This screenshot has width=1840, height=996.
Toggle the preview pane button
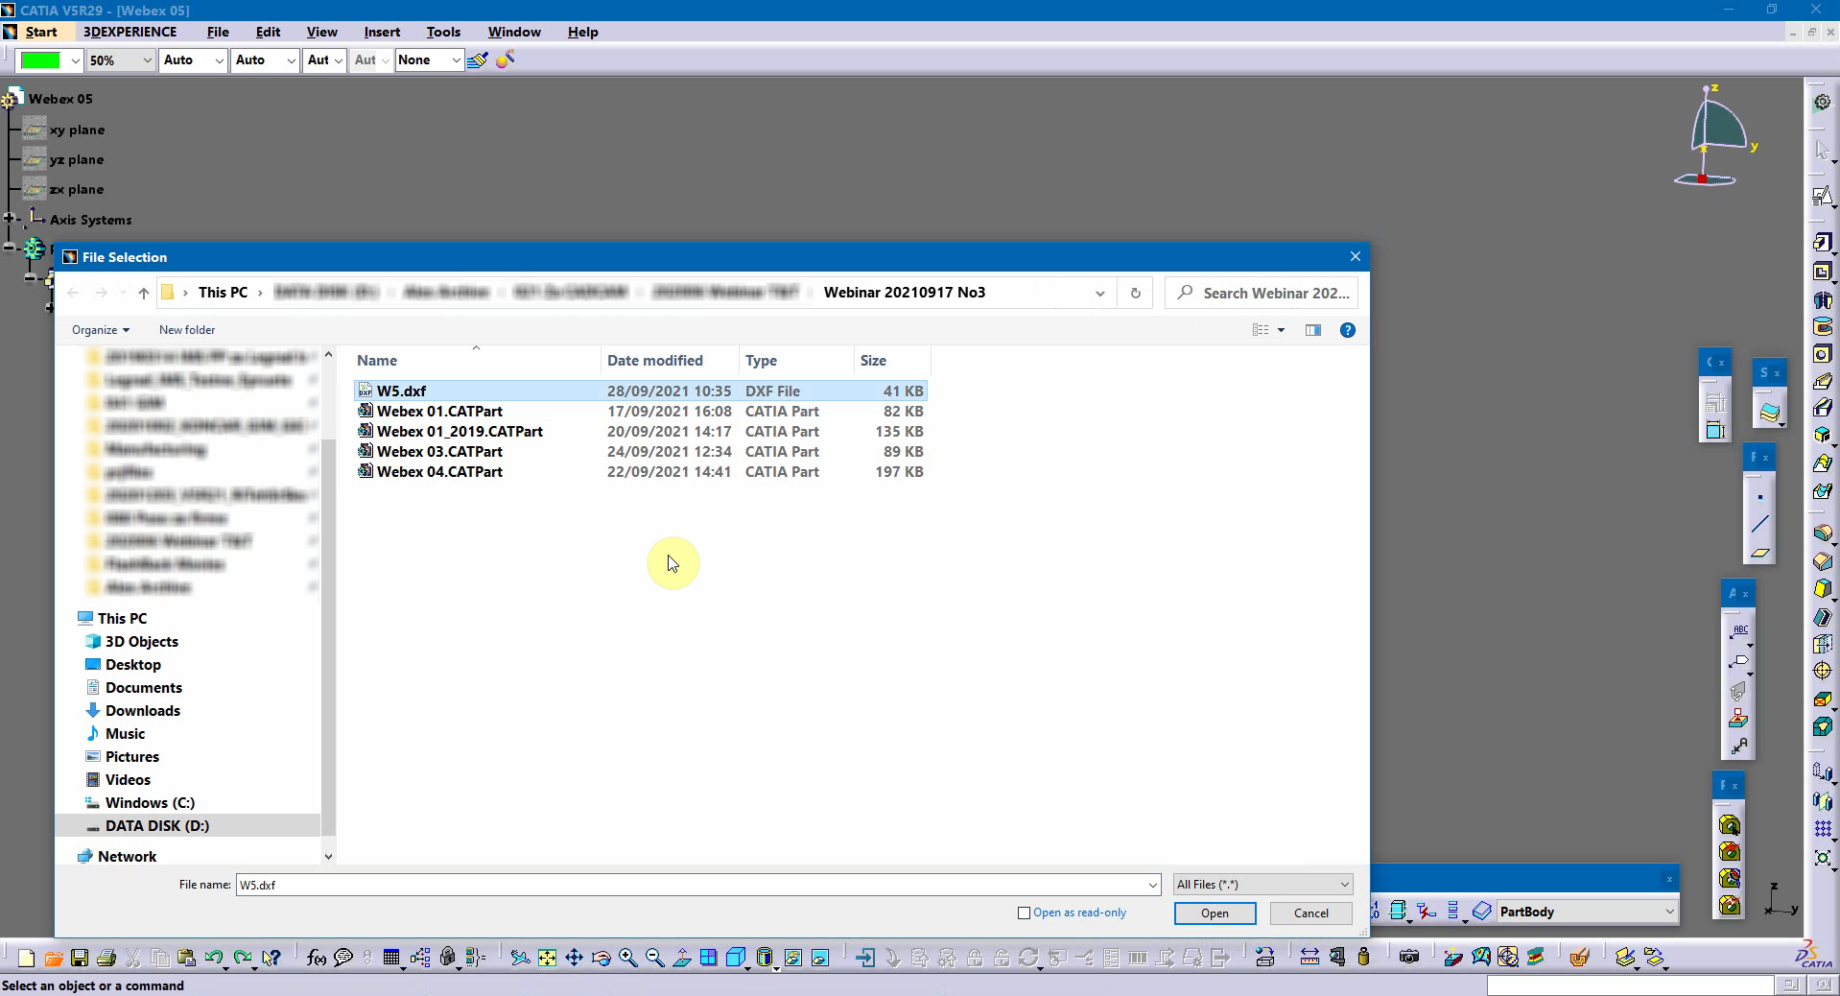tap(1313, 330)
